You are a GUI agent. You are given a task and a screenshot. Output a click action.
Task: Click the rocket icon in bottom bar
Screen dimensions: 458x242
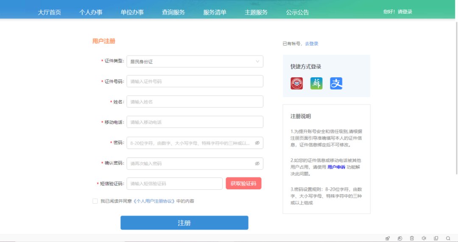pyautogui.click(x=387, y=239)
